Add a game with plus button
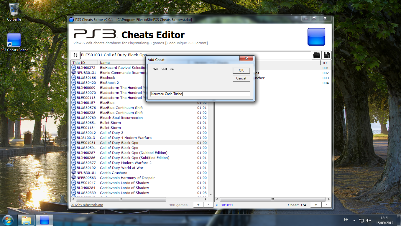 click(198, 205)
